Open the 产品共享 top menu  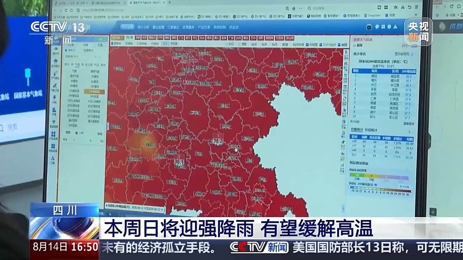204,27
